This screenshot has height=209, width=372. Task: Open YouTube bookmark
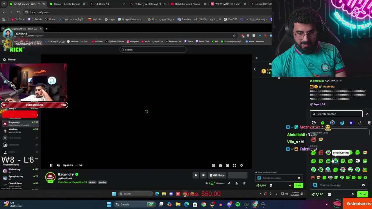(x=18, y=19)
